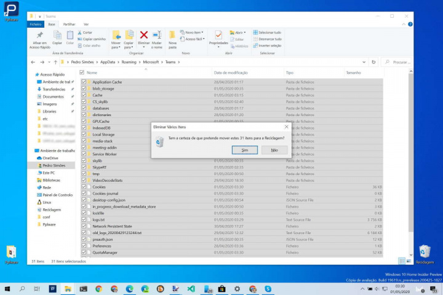Viewport: 443px width, 295px height.
Task: Click the Procurar search box
Action: 400,62
